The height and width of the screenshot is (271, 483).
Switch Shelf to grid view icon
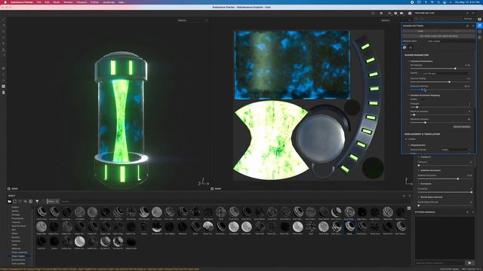[x=409, y=208]
